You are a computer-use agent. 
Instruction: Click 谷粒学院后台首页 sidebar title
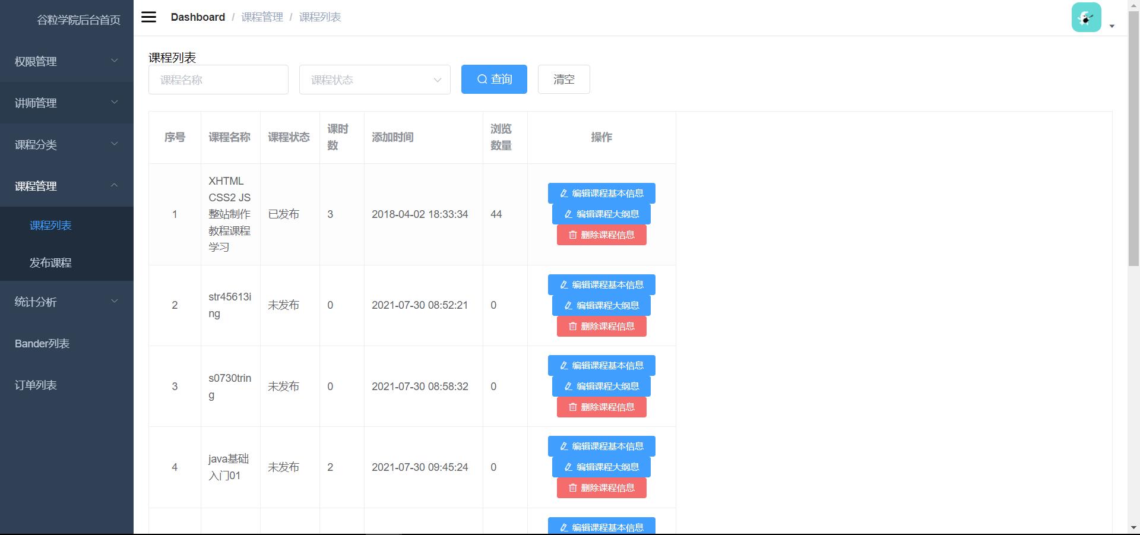coord(78,20)
